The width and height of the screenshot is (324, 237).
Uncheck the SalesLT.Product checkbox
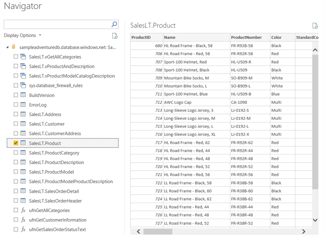15,143
